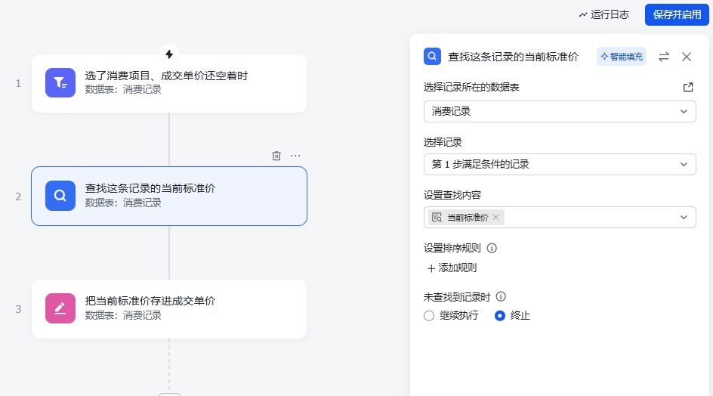Click the info icon beside 未查找到记录时
The width and height of the screenshot is (713, 396).
(501, 297)
